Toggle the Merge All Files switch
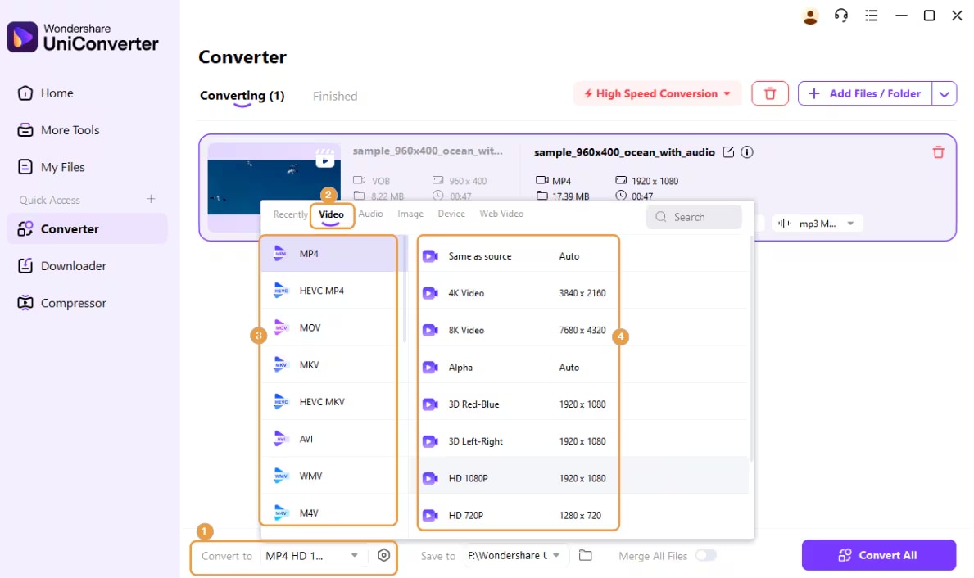 pos(705,555)
